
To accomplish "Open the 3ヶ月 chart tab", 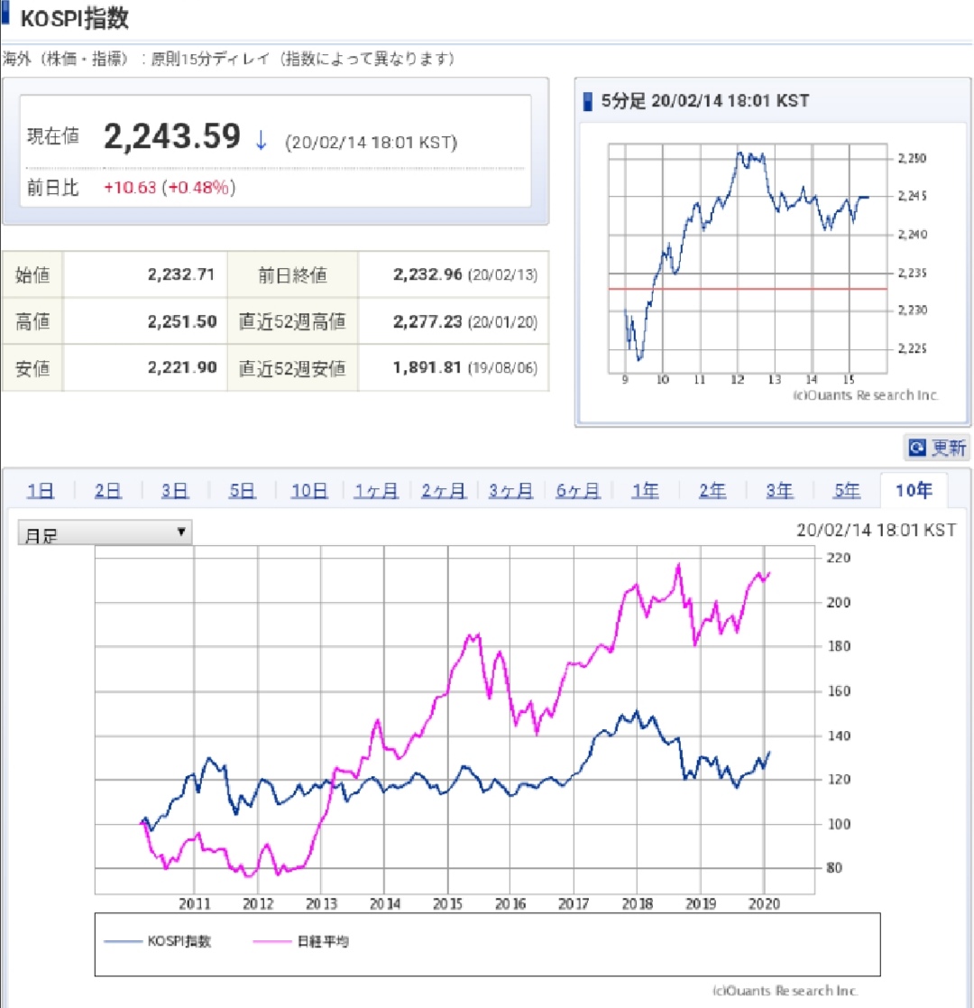I will pos(510,491).
